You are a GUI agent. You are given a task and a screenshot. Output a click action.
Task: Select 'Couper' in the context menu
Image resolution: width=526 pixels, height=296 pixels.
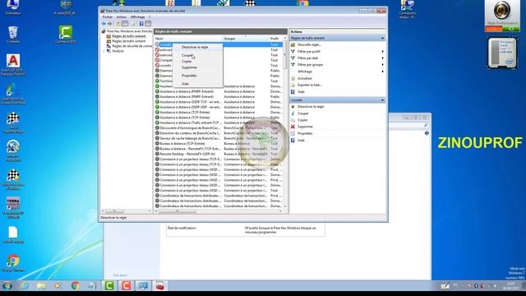[x=187, y=55]
